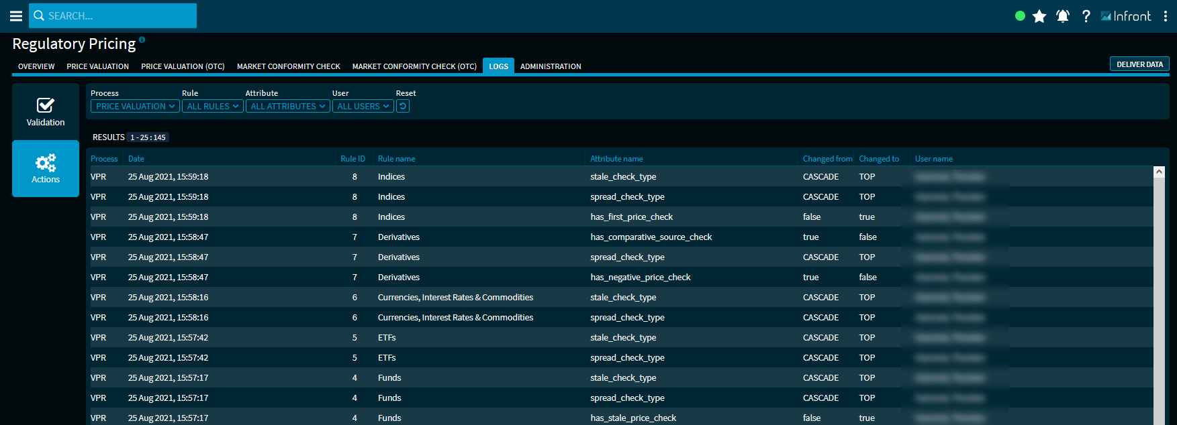Click the Deliver Data button
This screenshot has height=425, width=1177.
(1139, 64)
